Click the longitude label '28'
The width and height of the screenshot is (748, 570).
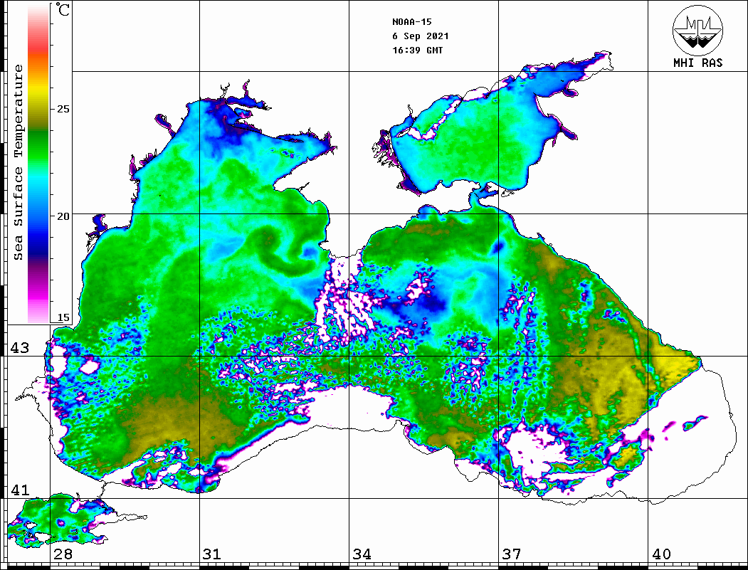point(63,554)
